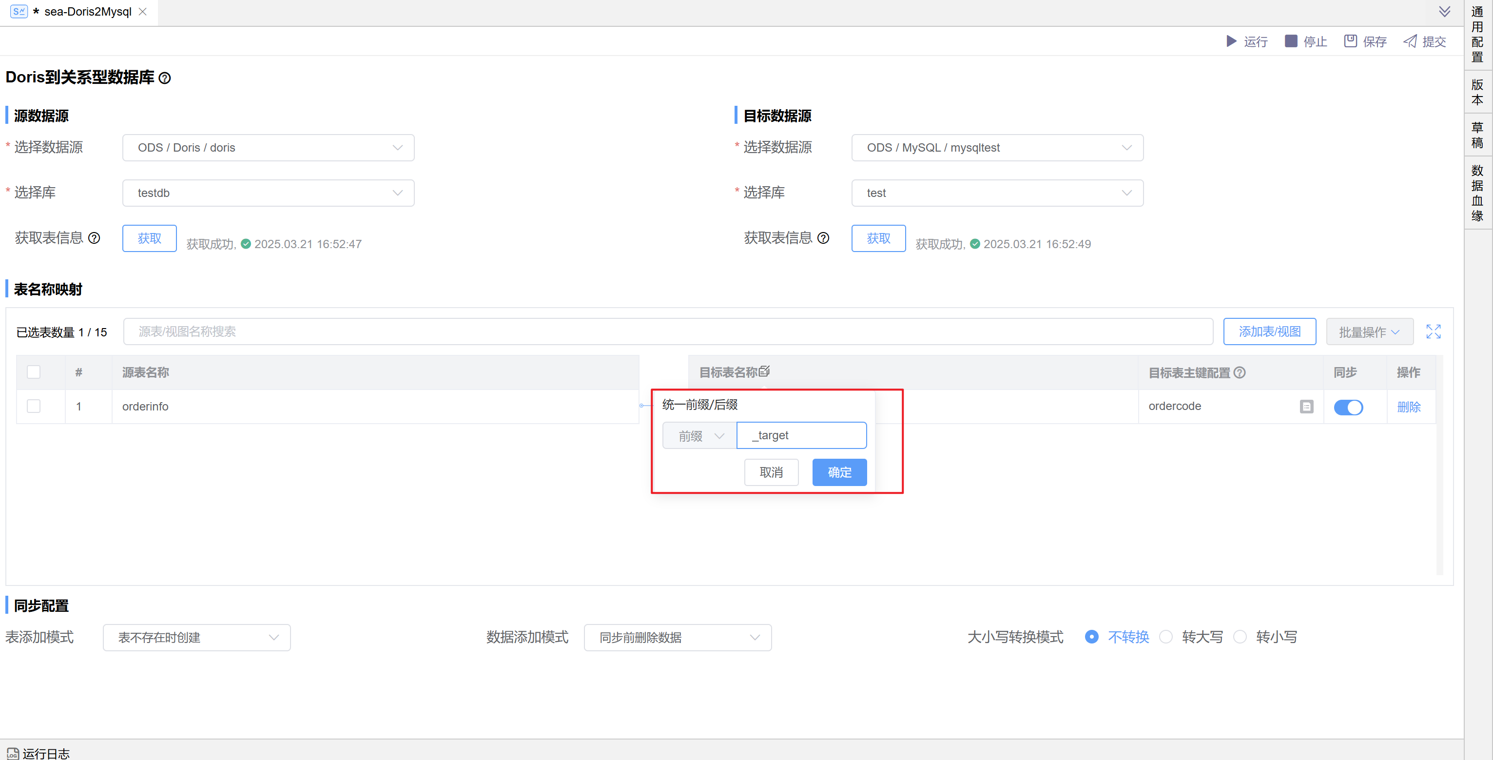Open the data lineage side tab
The height and width of the screenshot is (760, 1493).
[x=1477, y=194]
